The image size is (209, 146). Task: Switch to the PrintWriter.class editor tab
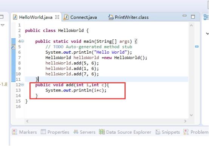(129, 17)
